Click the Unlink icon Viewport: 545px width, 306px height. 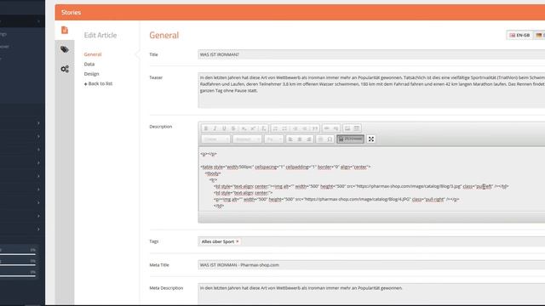[336, 128]
